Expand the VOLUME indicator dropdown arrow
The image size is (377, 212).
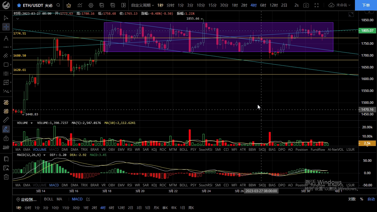tap(31, 123)
